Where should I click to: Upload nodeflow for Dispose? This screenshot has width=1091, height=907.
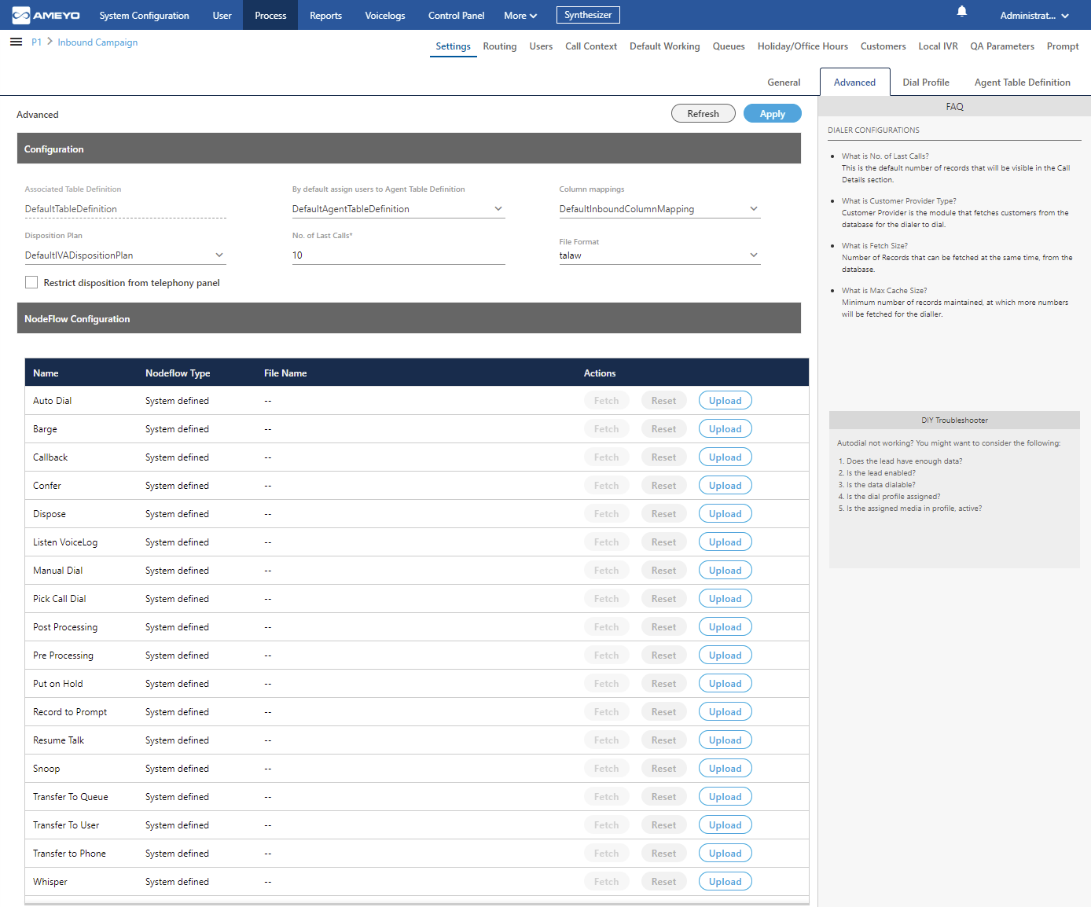coord(725,514)
